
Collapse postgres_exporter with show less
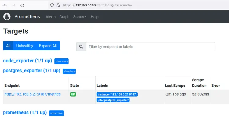[69, 71]
